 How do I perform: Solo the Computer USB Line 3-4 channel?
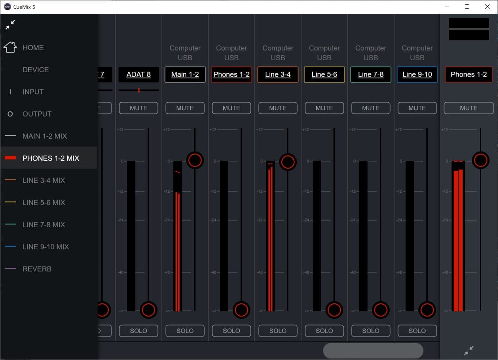pyautogui.click(x=278, y=331)
